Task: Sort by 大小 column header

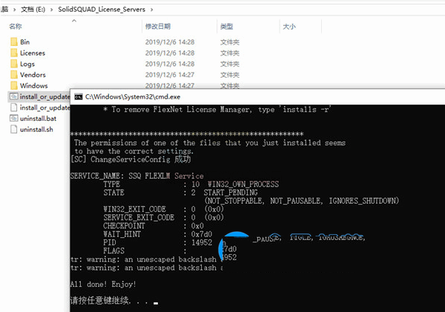Action: pyautogui.click(x=289, y=26)
